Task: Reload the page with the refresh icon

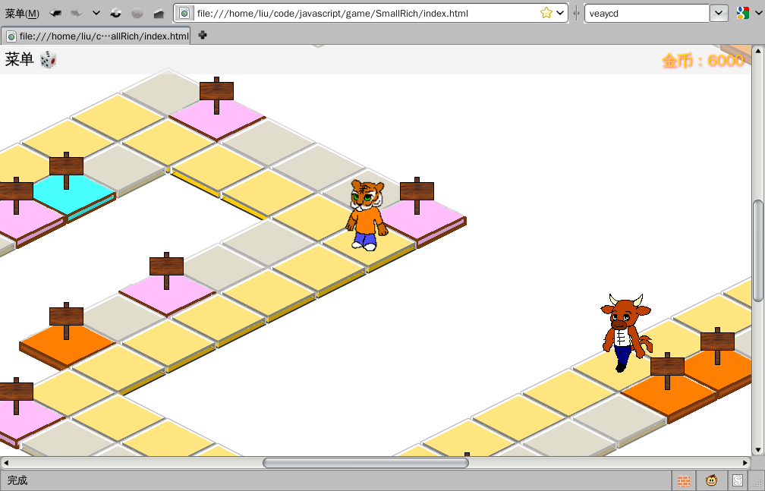Action: (x=115, y=13)
